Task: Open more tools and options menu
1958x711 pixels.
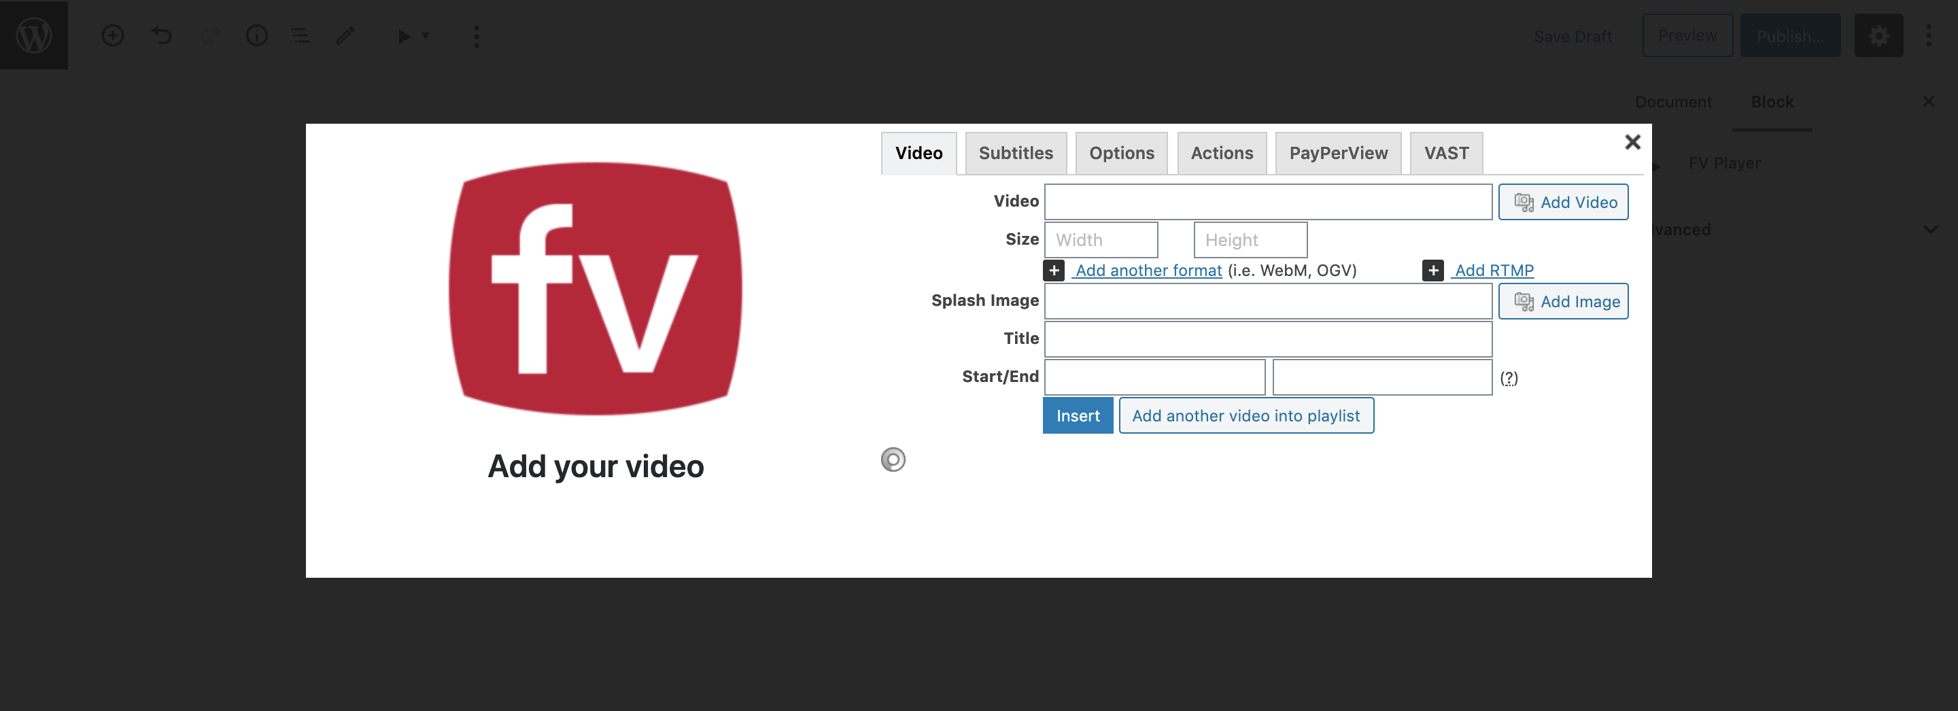Action: point(1928,36)
